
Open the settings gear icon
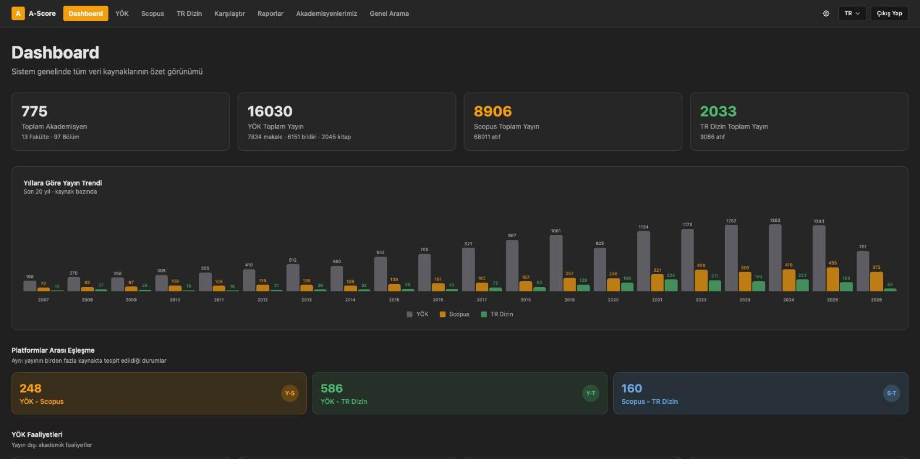826,14
